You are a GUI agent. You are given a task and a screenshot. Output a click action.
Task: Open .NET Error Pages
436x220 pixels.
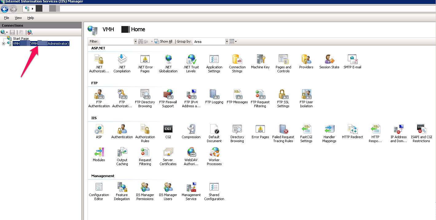click(145, 61)
